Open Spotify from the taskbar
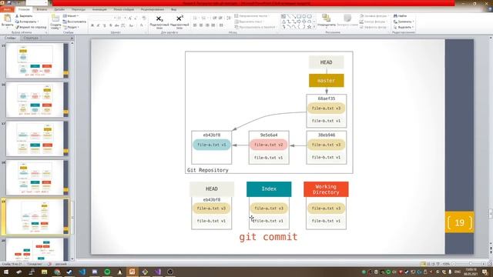The height and width of the screenshot is (277, 493). coord(107,272)
